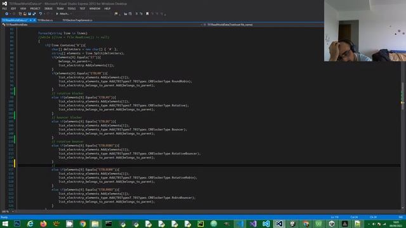Switch to the T01Blocker.cs tab
Image resolution: width=406 pixels, height=228 pixels.
pyautogui.click(x=45, y=20)
